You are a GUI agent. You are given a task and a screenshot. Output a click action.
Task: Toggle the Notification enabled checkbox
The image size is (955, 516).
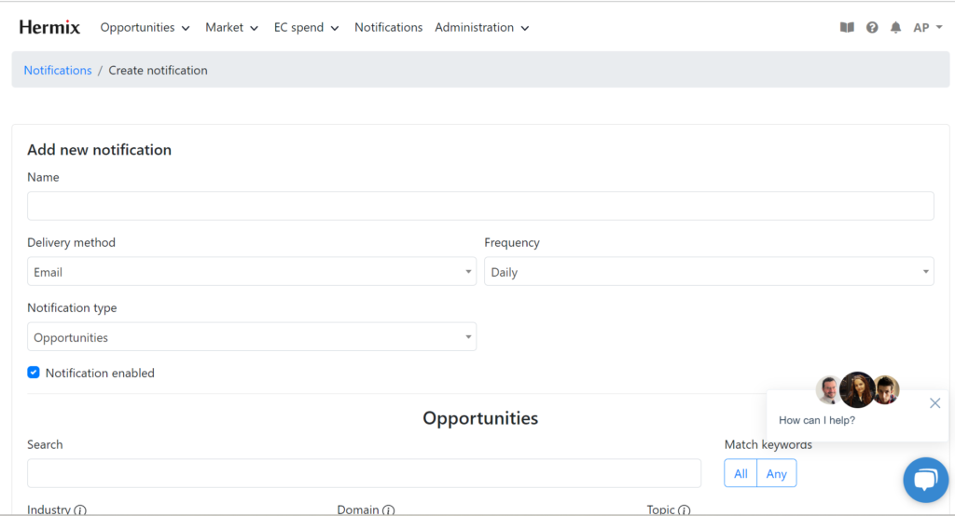pos(34,373)
